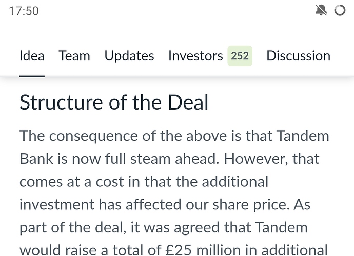Switch to the Idea tab
Image resolution: width=354 pixels, height=256 pixels.
click(32, 56)
